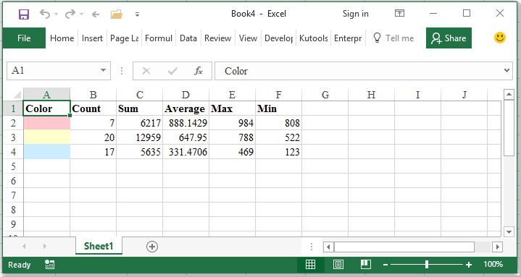This screenshot has height=277, width=521.
Task: Open the Formulas tab
Action: click(159, 38)
